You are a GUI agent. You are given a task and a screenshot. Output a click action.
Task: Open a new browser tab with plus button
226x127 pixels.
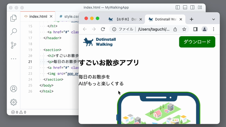coord(191,19)
